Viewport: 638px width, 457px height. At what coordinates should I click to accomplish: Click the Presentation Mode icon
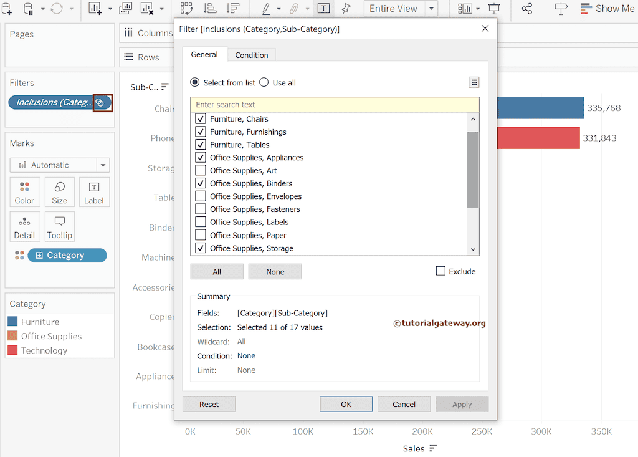[494, 9]
